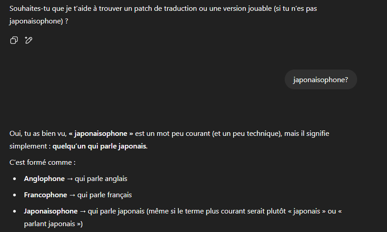Screen dimensions: 387x232
Task: Select the user message bubble "japonaisophone?"
Action: pyautogui.click(x=320, y=80)
